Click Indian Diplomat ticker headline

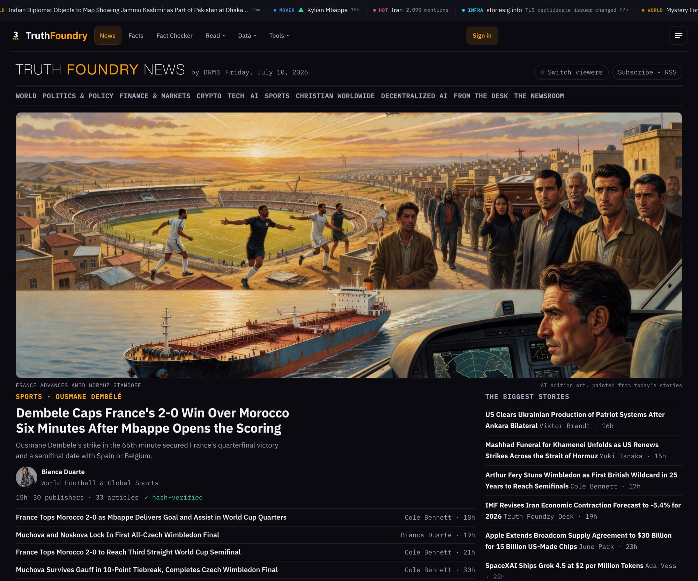coord(128,10)
